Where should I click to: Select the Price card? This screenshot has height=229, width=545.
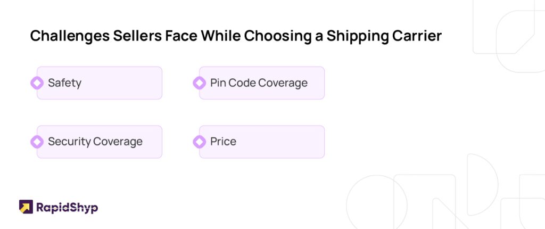tap(262, 142)
